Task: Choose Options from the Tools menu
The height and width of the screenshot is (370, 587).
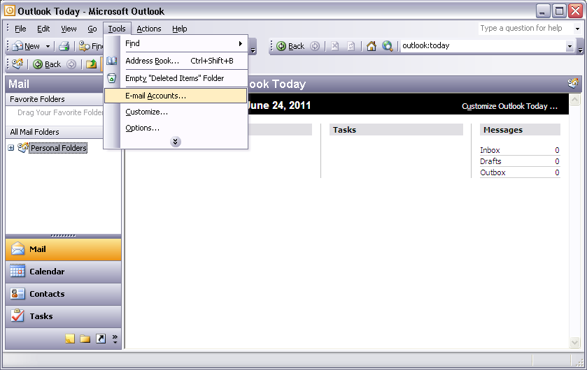Action: [143, 128]
